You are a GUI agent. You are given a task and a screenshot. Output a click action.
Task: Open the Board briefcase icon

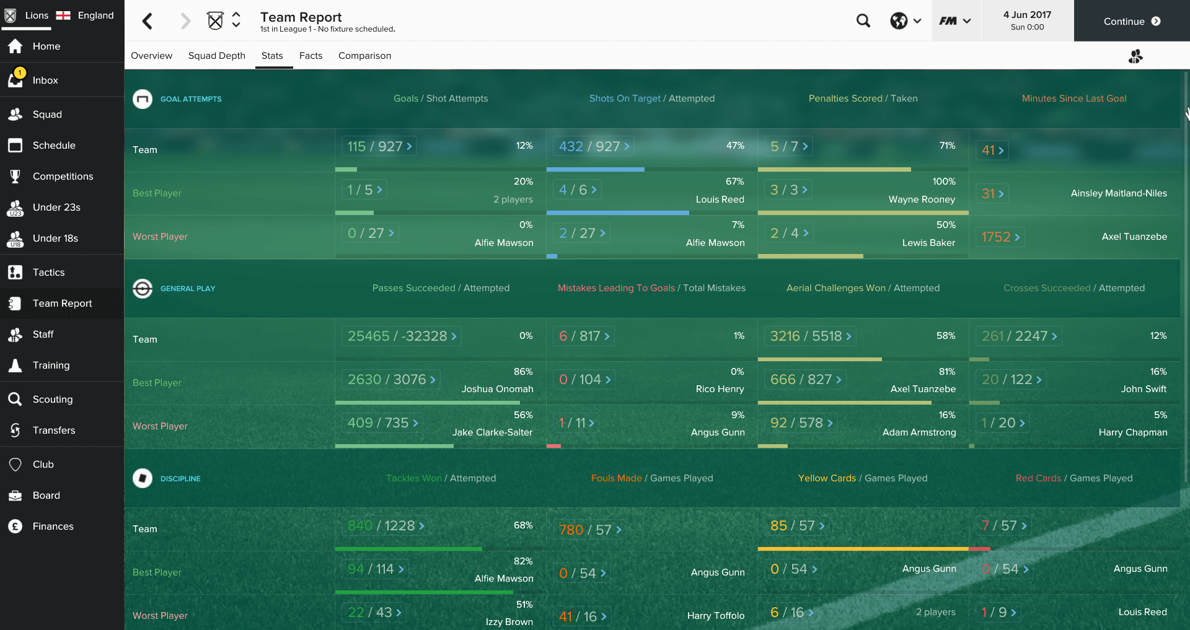(x=15, y=496)
